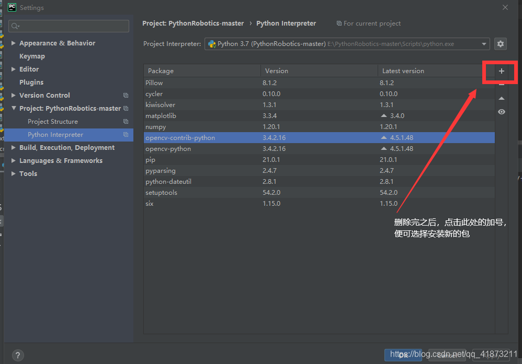Screen dimensions: 522x364
Task: Select the pip package row
Action: [x=319, y=160]
